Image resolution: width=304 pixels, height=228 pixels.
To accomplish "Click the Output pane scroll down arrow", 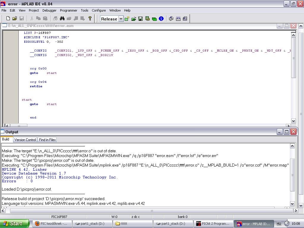I will click(x=292, y=203).
